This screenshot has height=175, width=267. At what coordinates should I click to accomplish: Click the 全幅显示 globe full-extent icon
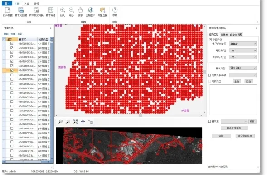[x=90, y=10]
